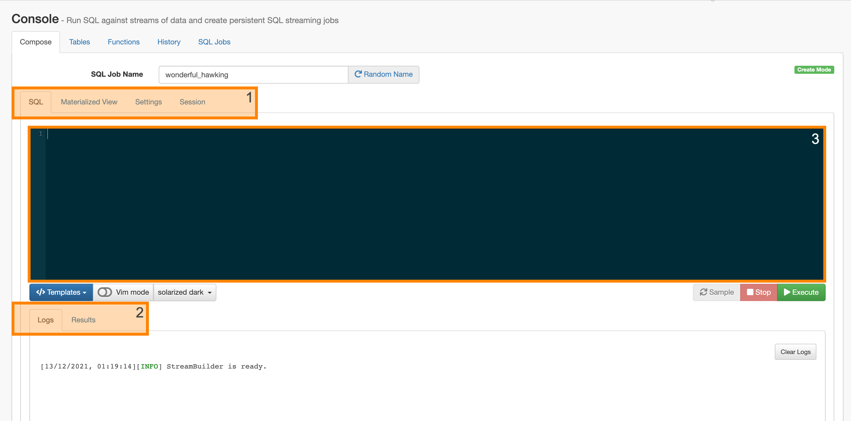Generate a Random Name for the job
The height and width of the screenshot is (421, 851).
click(x=384, y=74)
